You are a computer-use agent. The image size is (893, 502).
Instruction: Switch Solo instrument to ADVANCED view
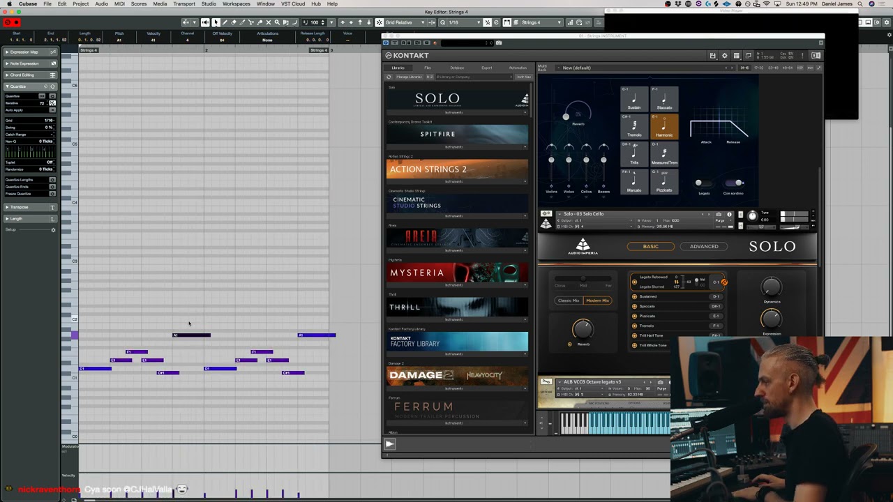[704, 246]
